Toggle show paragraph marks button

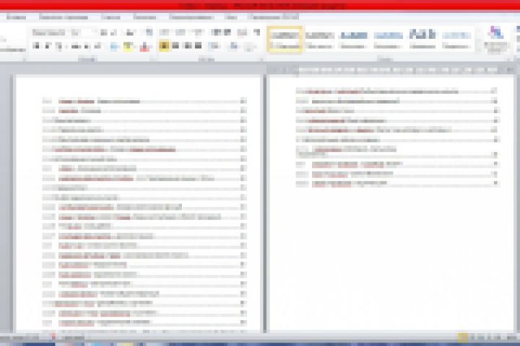[256, 32]
